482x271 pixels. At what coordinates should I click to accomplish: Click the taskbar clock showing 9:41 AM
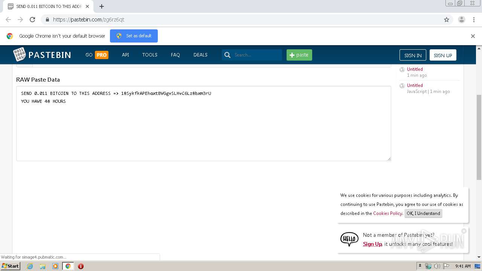pos(463,266)
